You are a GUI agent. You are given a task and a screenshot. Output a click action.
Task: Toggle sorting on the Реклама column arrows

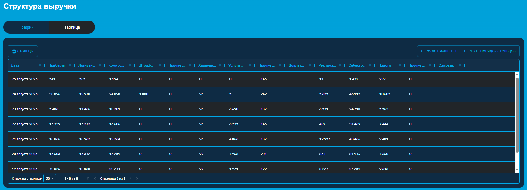click(x=340, y=65)
